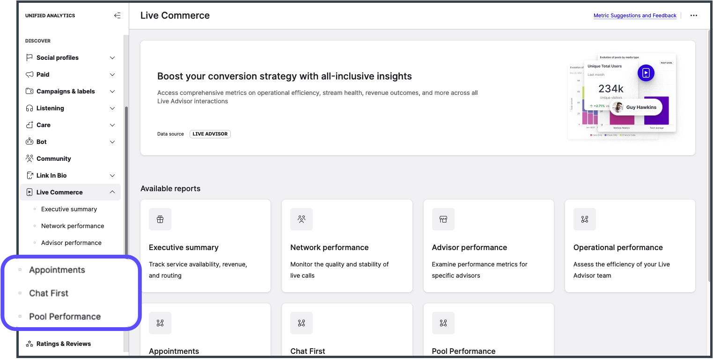Click the Community icon in sidebar
This screenshot has height=359, width=713.
29,158
